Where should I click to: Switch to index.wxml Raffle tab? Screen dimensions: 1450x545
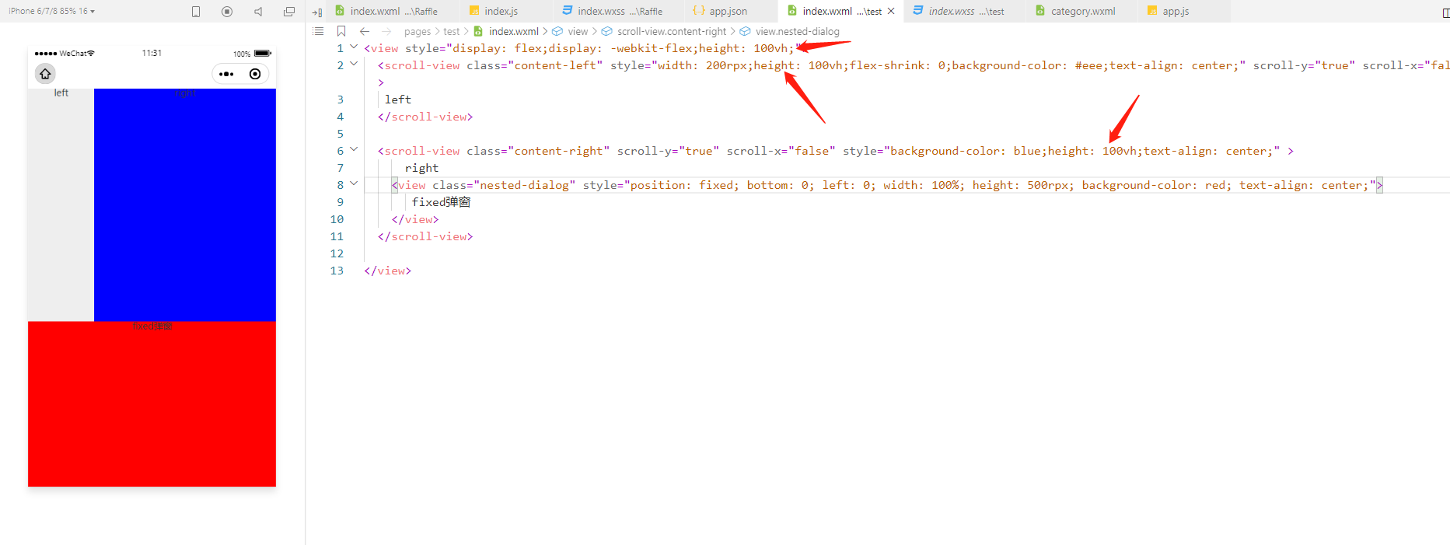pos(392,11)
